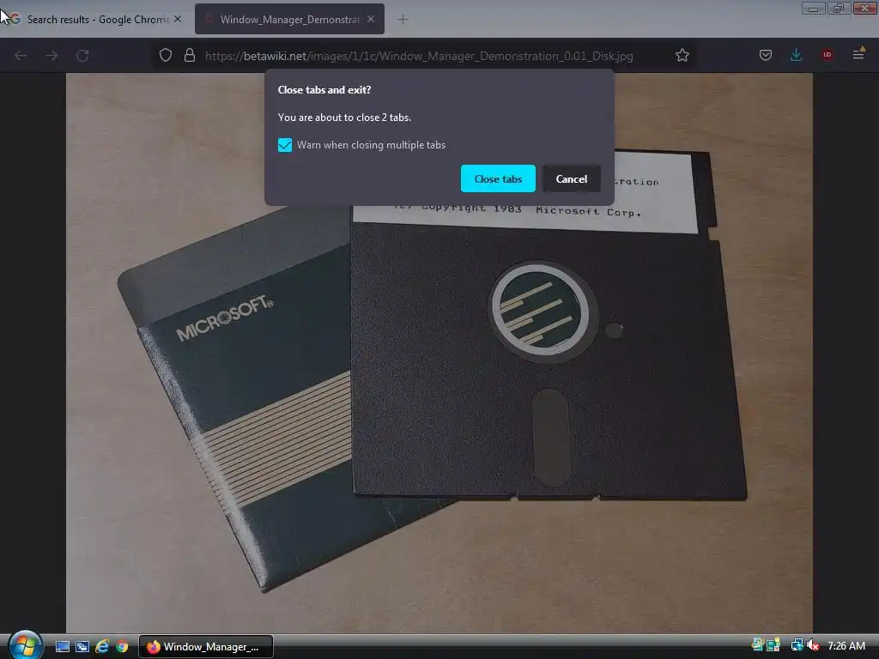Select the Window_Manager_Demonstration tab
This screenshot has width=879, height=659.
[x=289, y=19]
